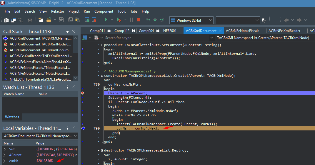Click the Open Project icon

click(78, 20)
